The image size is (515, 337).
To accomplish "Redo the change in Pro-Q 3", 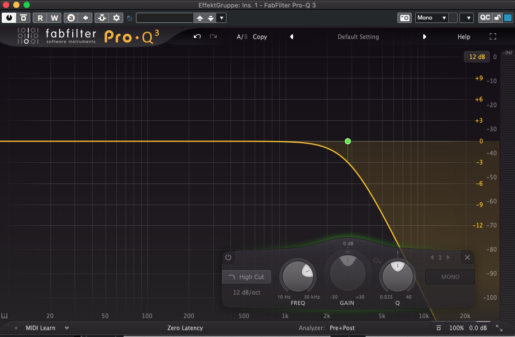I will [213, 37].
